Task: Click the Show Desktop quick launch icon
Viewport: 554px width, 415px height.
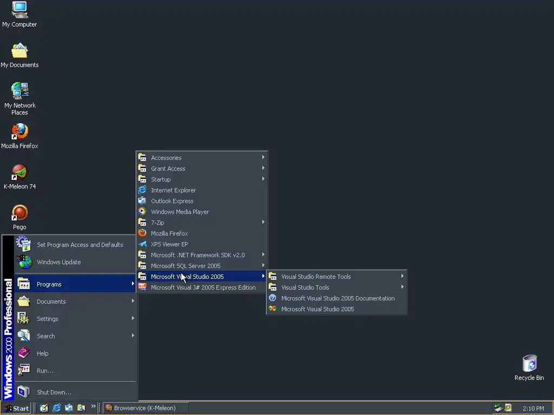Action: pyautogui.click(x=44, y=408)
